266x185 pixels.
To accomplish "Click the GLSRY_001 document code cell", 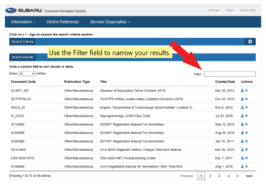I will pyautogui.click(x=20, y=90).
